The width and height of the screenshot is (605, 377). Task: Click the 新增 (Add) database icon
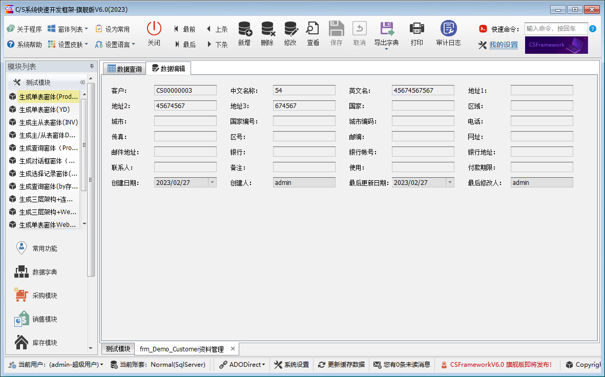[x=244, y=29]
